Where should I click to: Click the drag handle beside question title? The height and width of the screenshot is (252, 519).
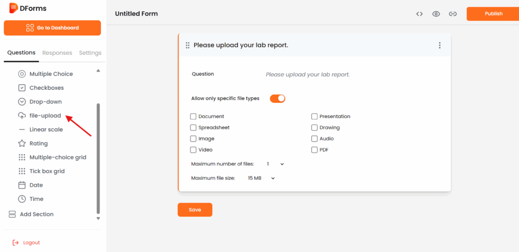click(188, 45)
